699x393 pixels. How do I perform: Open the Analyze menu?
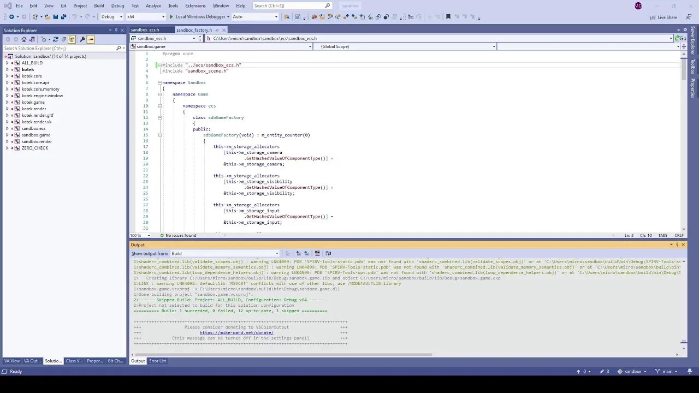coord(153,5)
